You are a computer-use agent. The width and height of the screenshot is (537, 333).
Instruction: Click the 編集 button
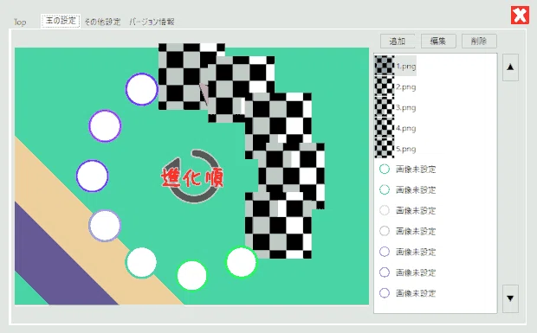click(438, 42)
